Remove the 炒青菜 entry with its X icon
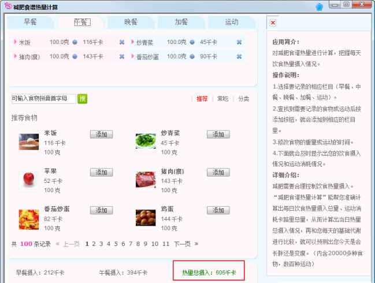This screenshot has width=375, height=283. tap(239, 42)
